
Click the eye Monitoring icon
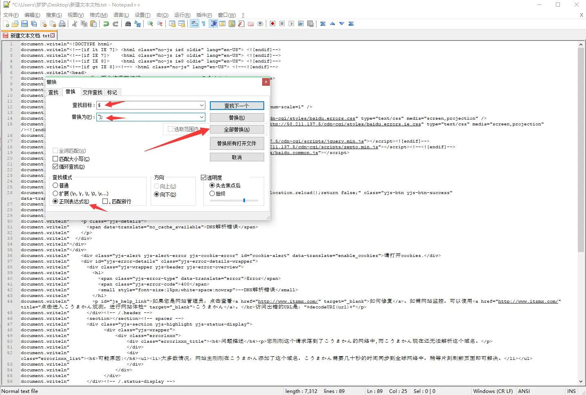[260, 24]
